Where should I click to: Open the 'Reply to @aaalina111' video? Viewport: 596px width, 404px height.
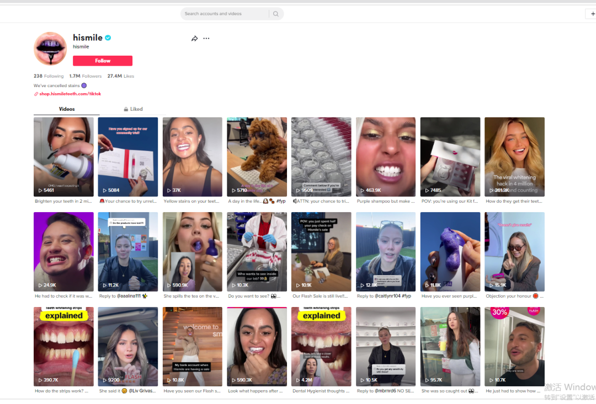click(x=127, y=252)
